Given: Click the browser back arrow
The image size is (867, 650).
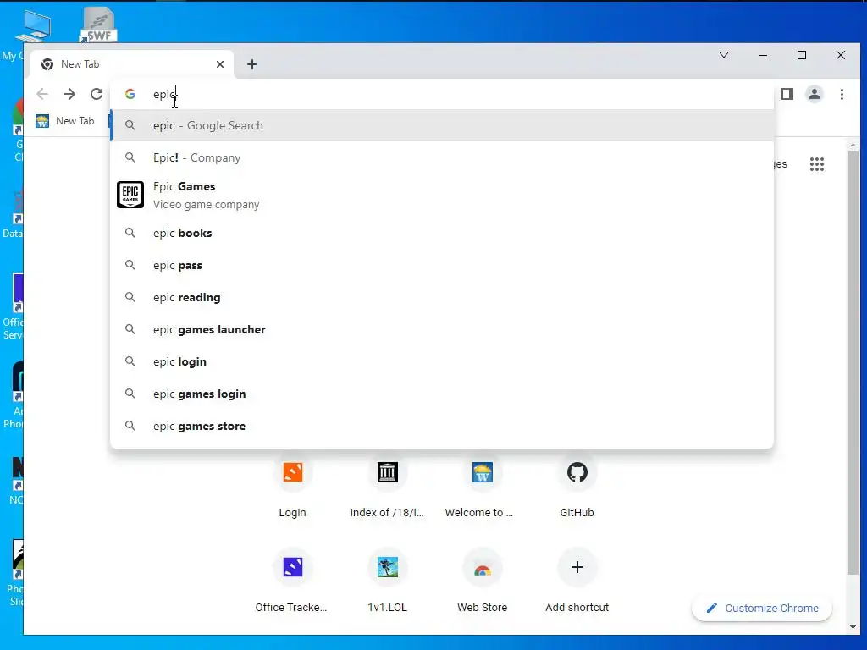Looking at the screenshot, I should pyautogui.click(x=42, y=94).
